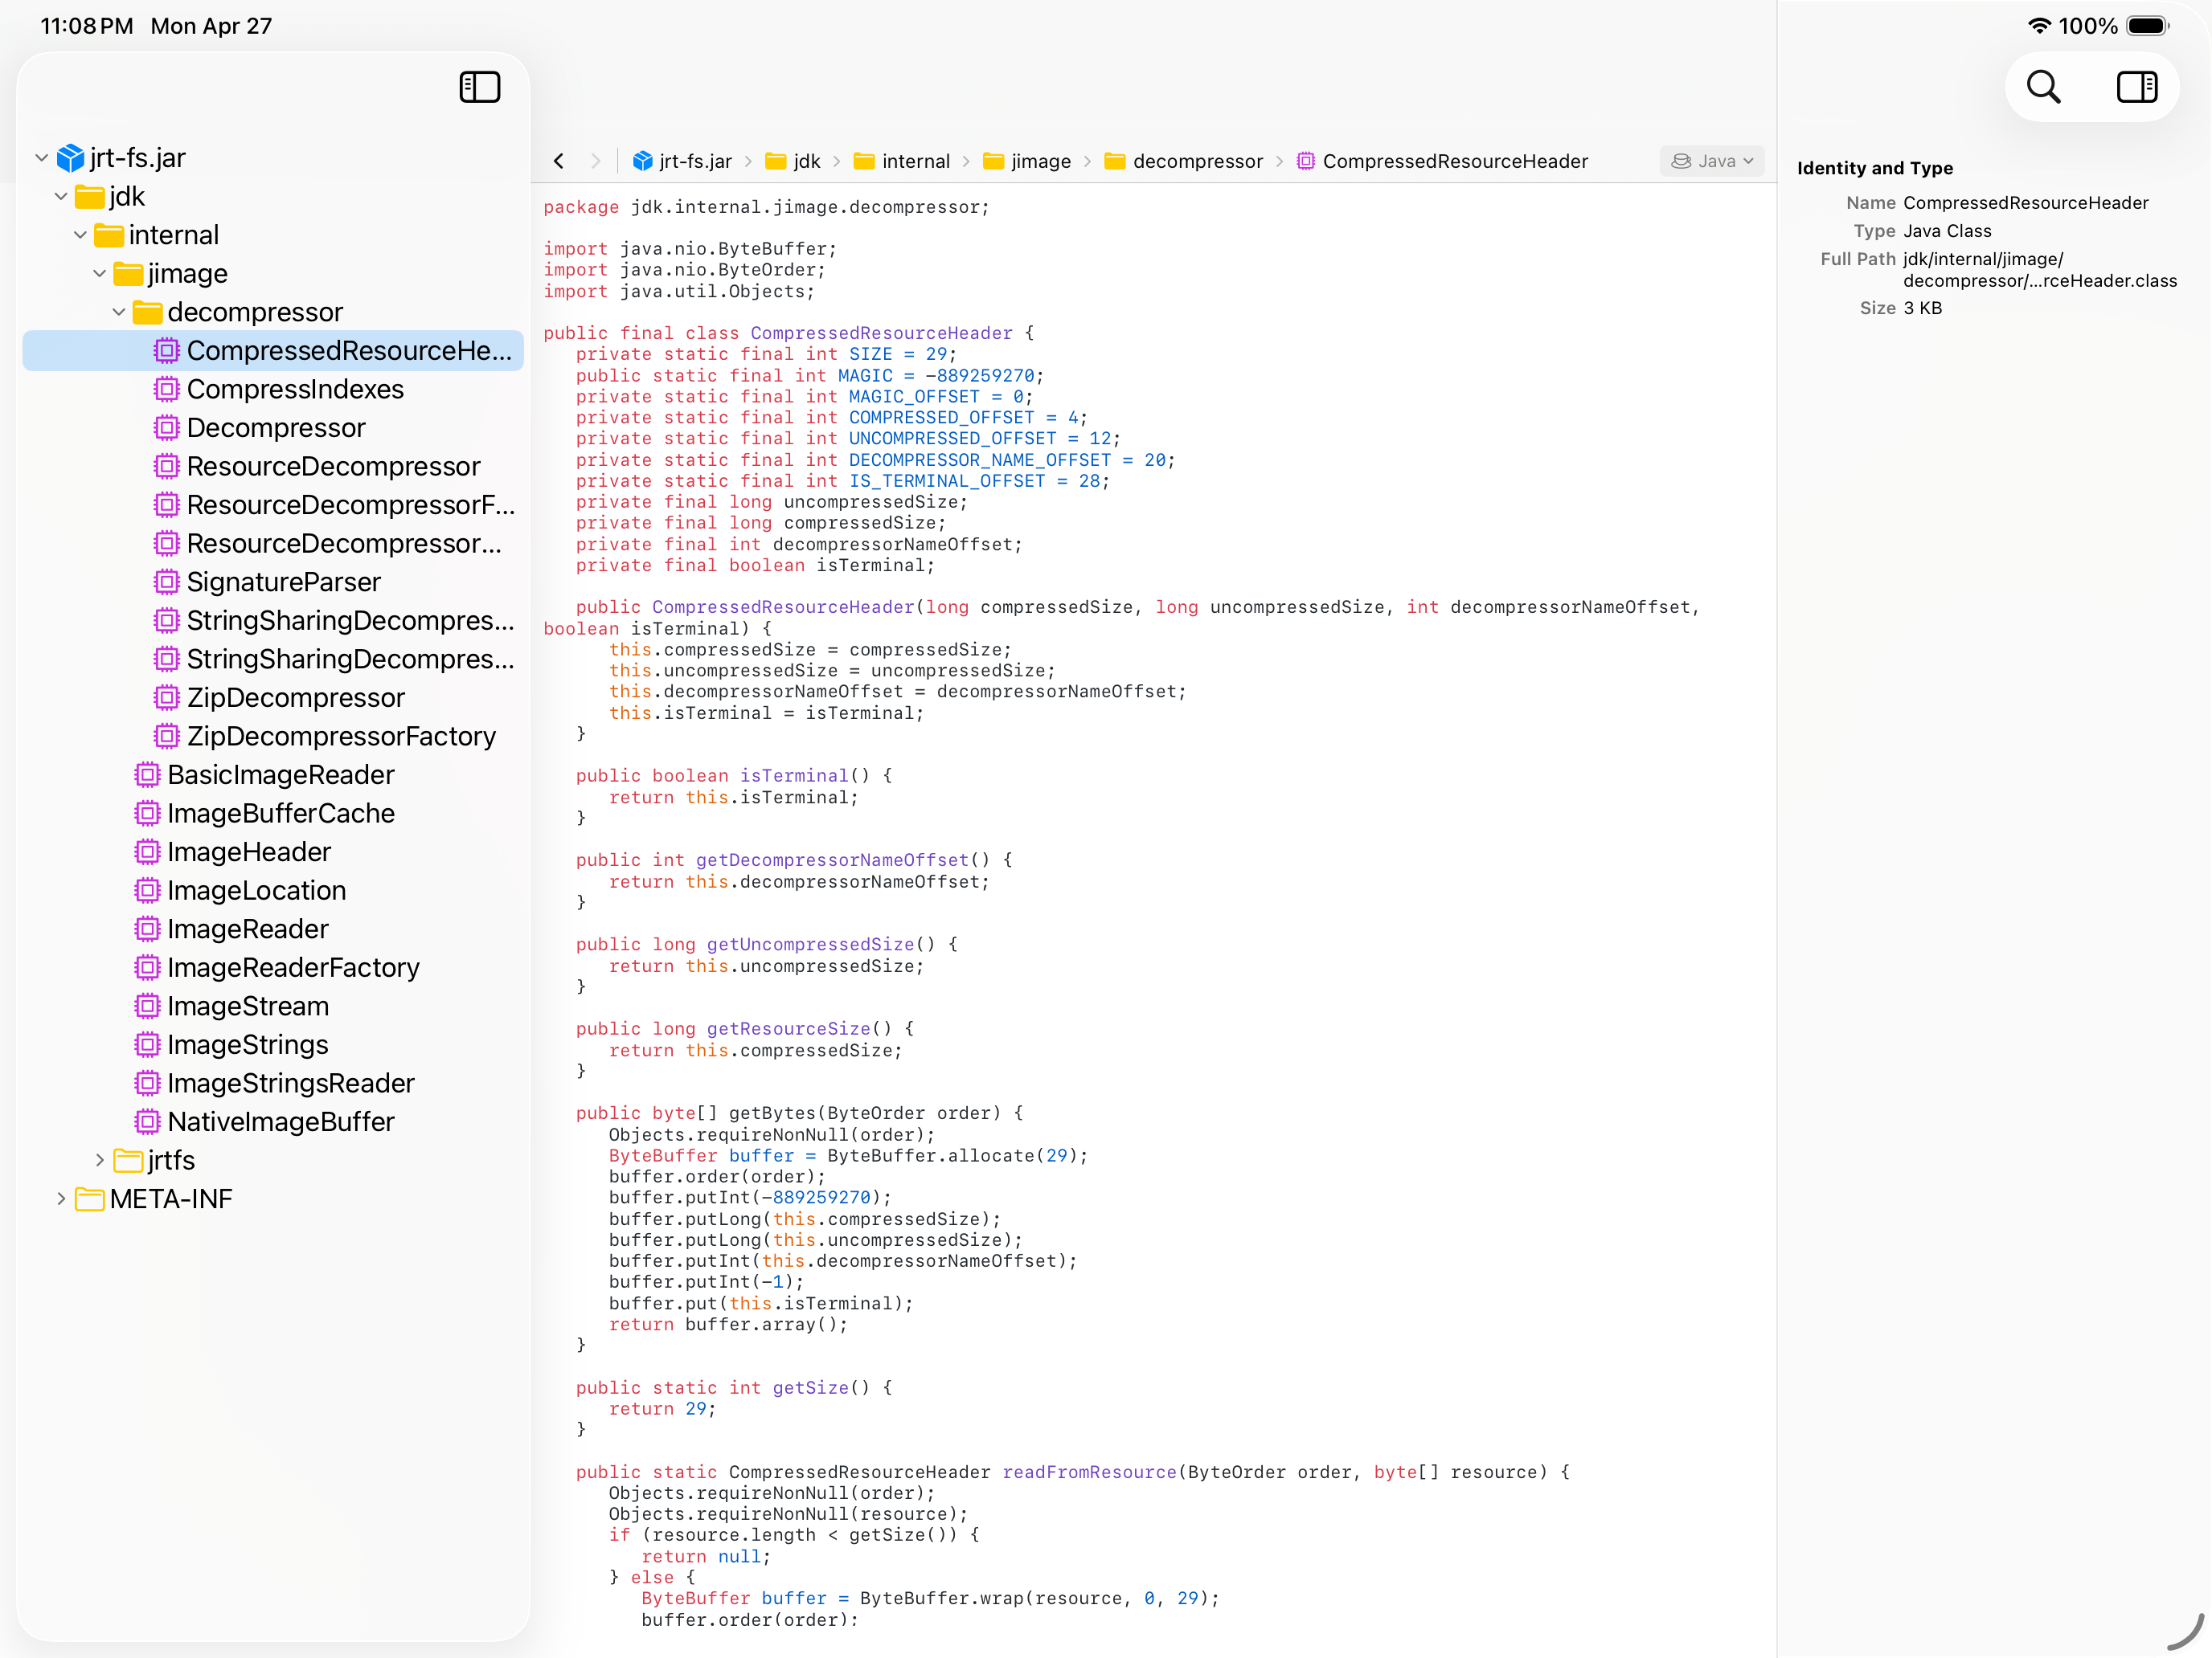Click the Type 'Java Class' value
The image size is (2212, 1658).
click(1947, 231)
